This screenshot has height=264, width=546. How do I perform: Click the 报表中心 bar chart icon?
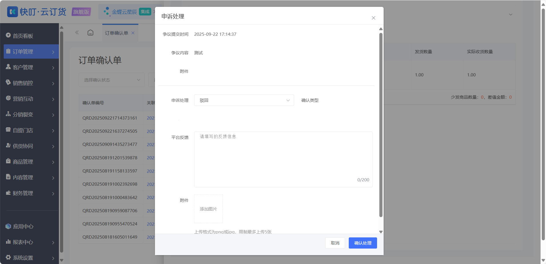coord(8,242)
